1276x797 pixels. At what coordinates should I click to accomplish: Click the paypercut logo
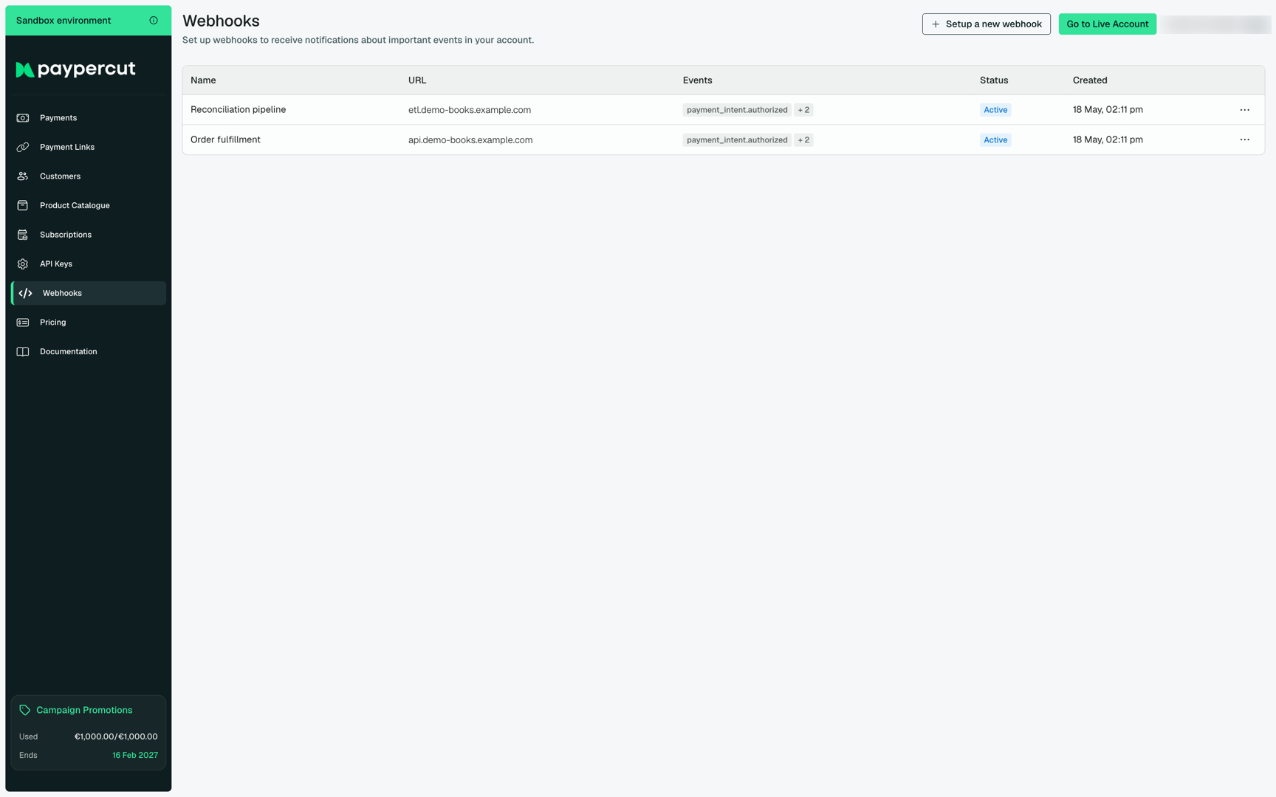(76, 69)
